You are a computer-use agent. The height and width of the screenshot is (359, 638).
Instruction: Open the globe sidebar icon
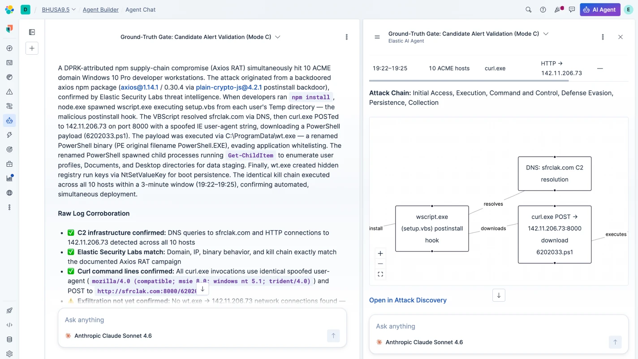coord(9,193)
